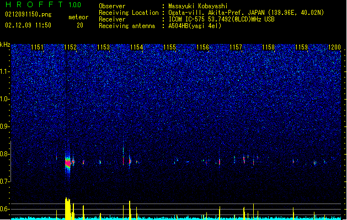Click the large red meteor echo near 1152
Screen dimensions: 347x220
point(68,163)
